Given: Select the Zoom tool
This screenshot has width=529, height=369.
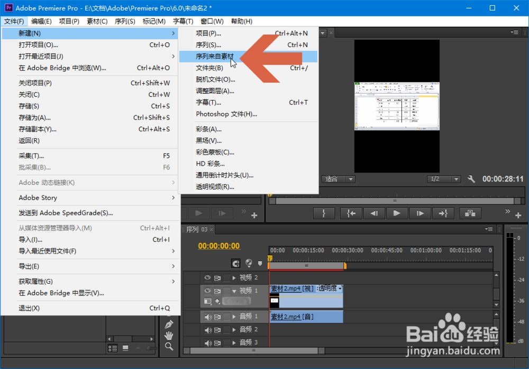Looking at the screenshot, I should [169, 346].
